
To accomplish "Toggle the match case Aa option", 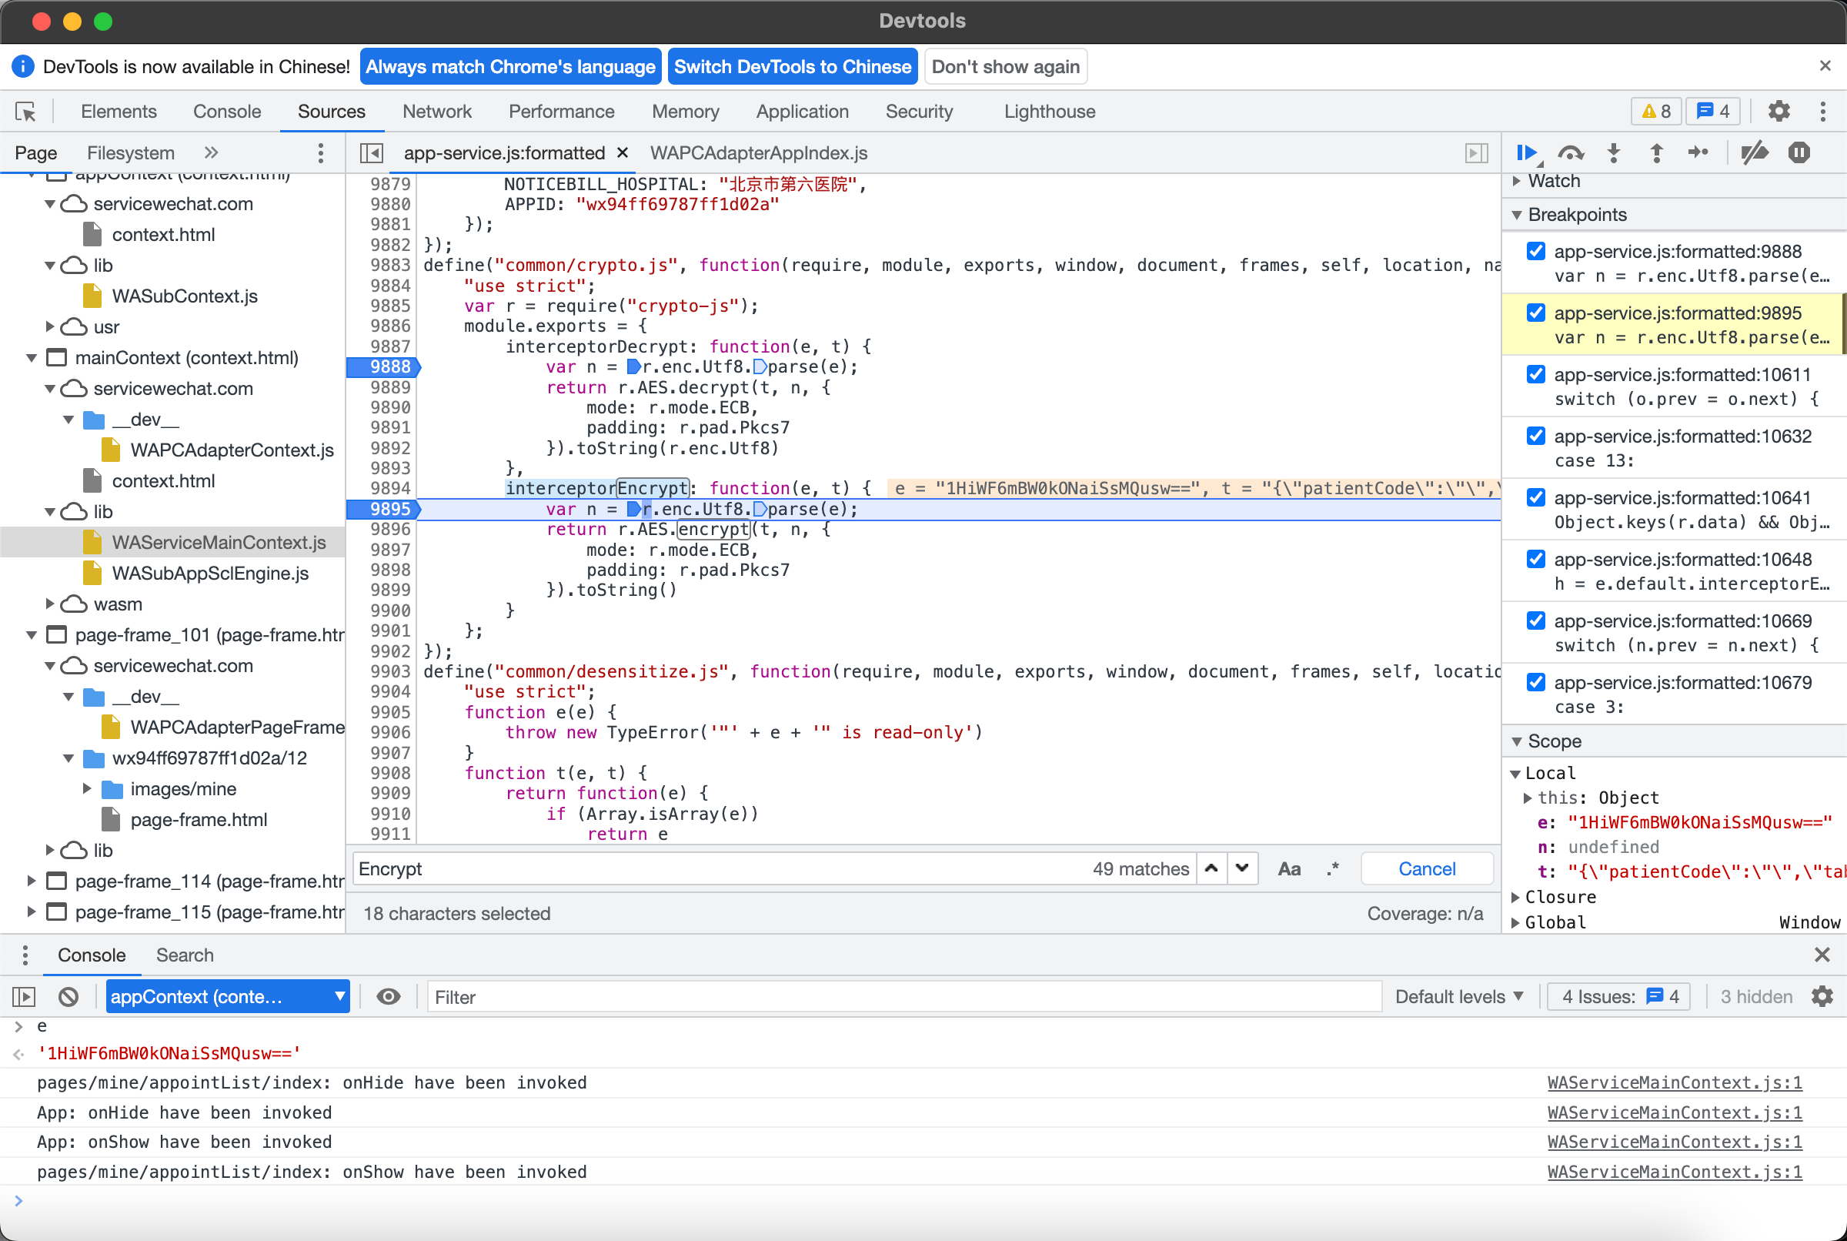I will tap(1288, 869).
